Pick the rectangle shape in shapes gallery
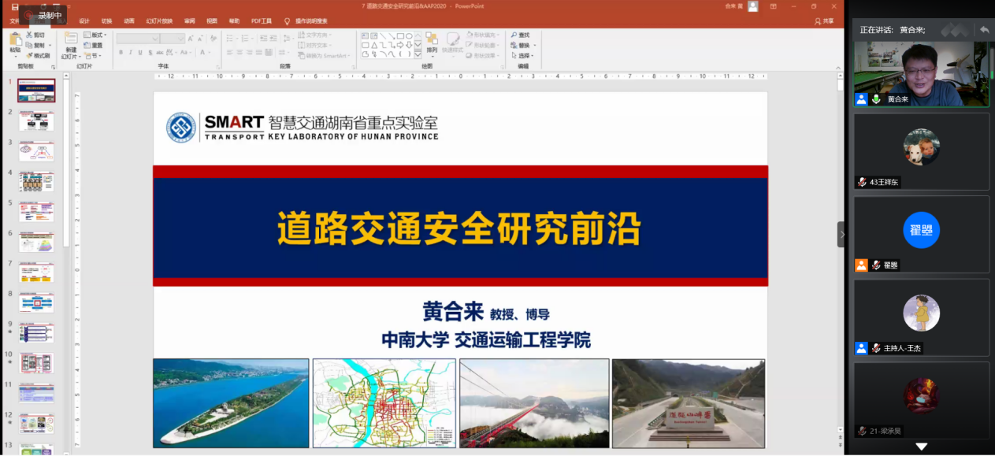This screenshot has width=995, height=456. [x=400, y=35]
